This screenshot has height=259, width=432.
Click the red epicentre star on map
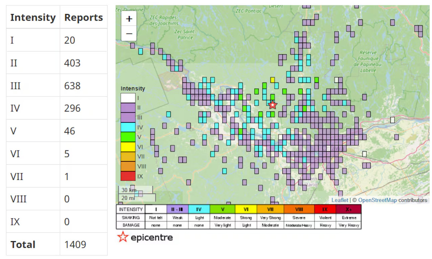273,105
